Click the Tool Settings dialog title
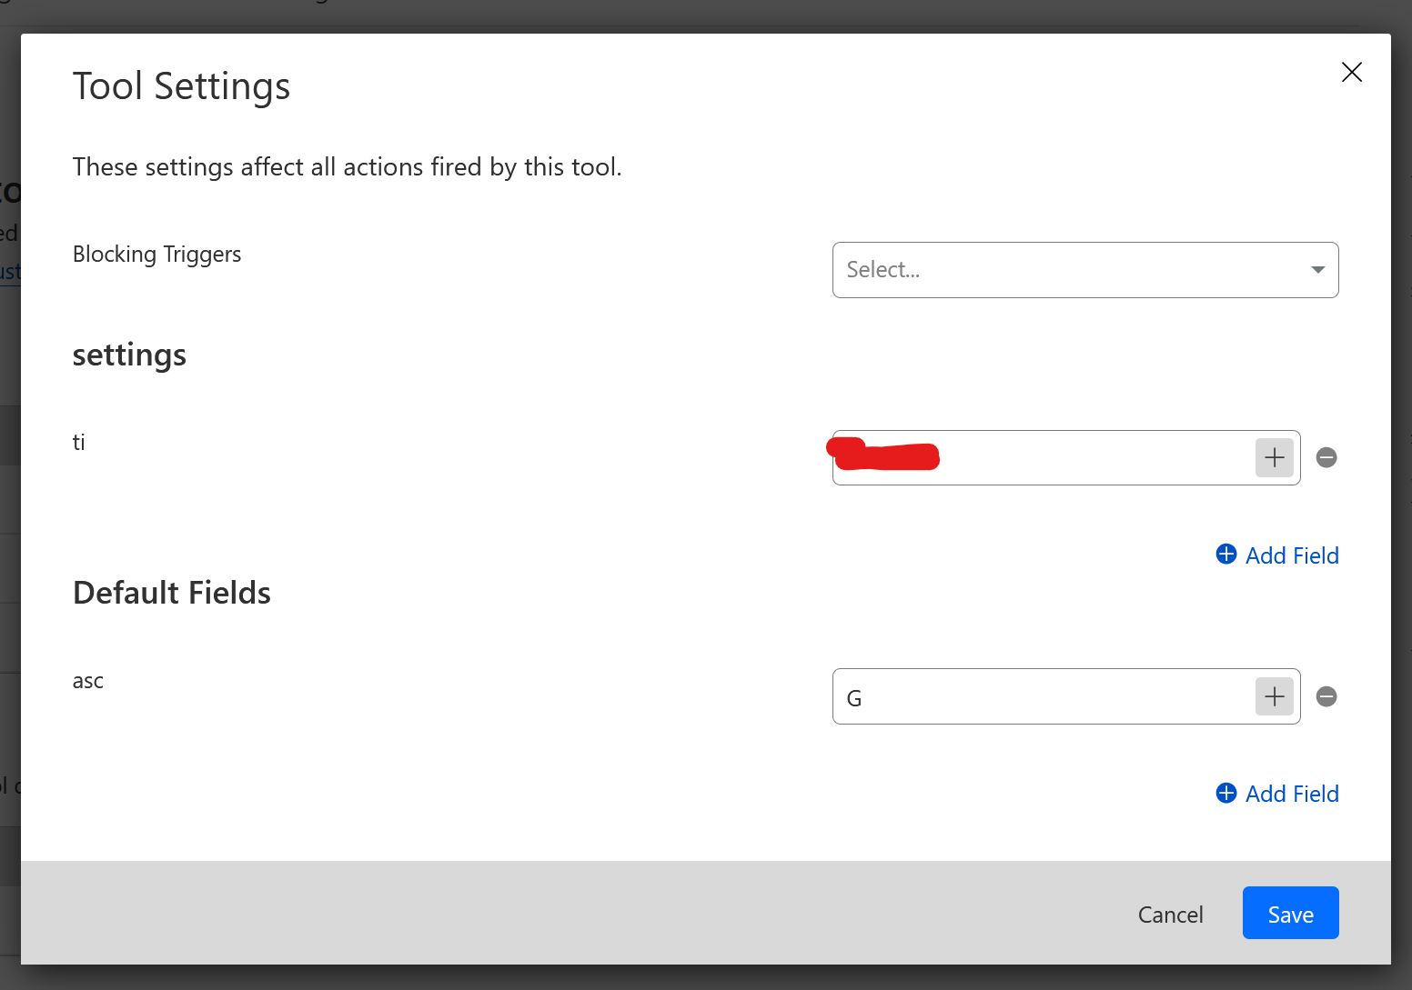The image size is (1412, 990). (x=181, y=86)
